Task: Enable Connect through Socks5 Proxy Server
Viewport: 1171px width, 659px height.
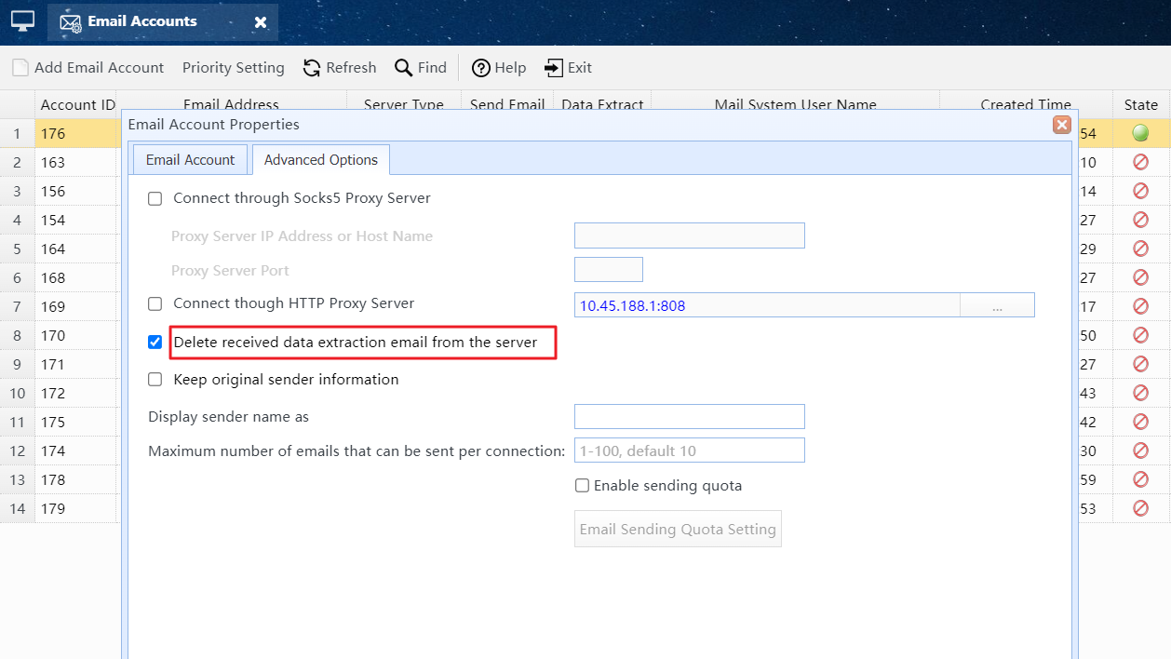Action: 155,198
